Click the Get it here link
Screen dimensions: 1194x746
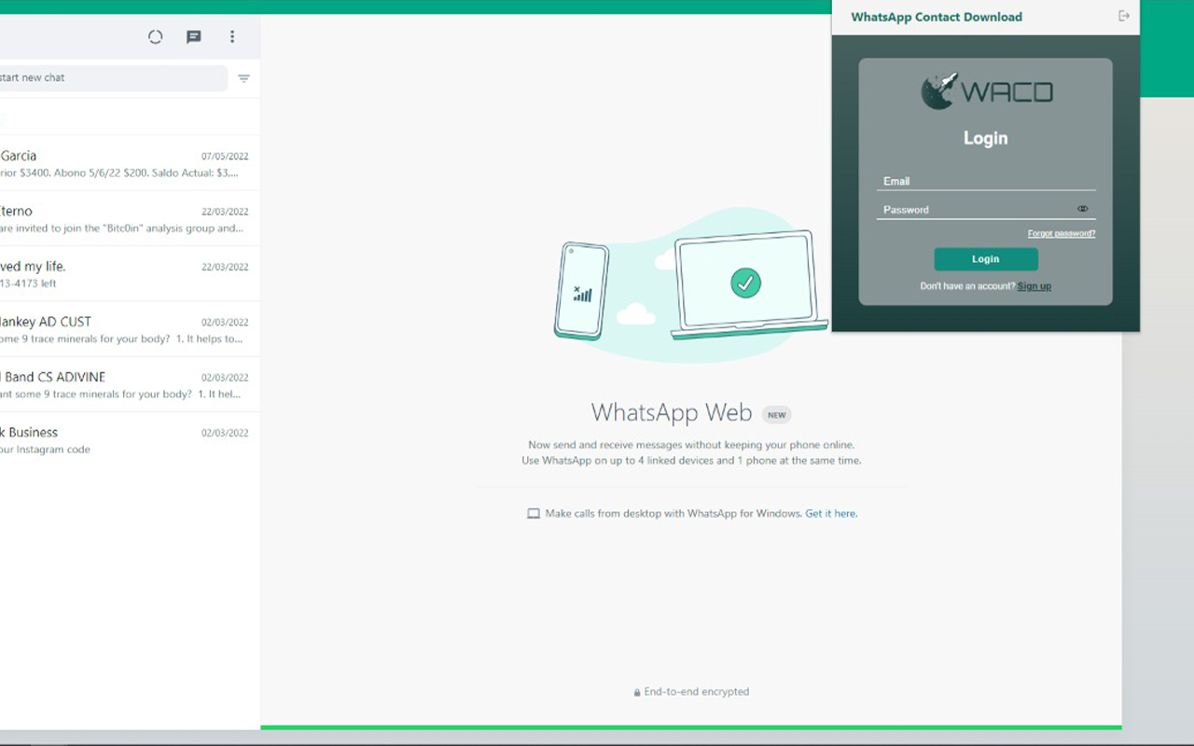pos(830,513)
